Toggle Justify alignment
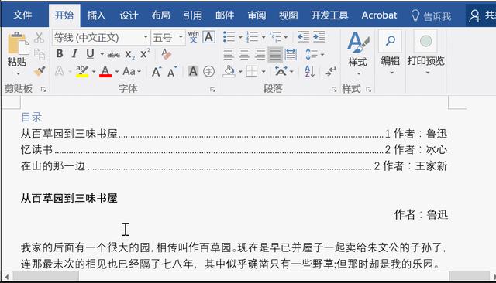This screenshot has width=496, height=283. [x=275, y=54]
